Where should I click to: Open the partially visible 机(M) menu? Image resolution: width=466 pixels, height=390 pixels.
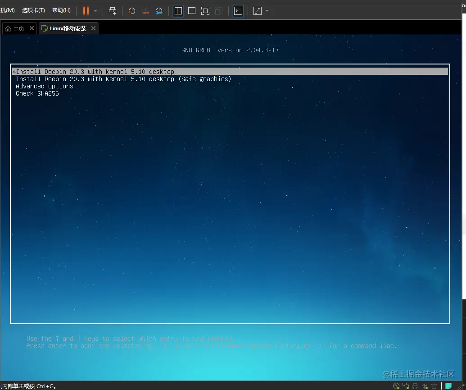[x=8, y=10]
